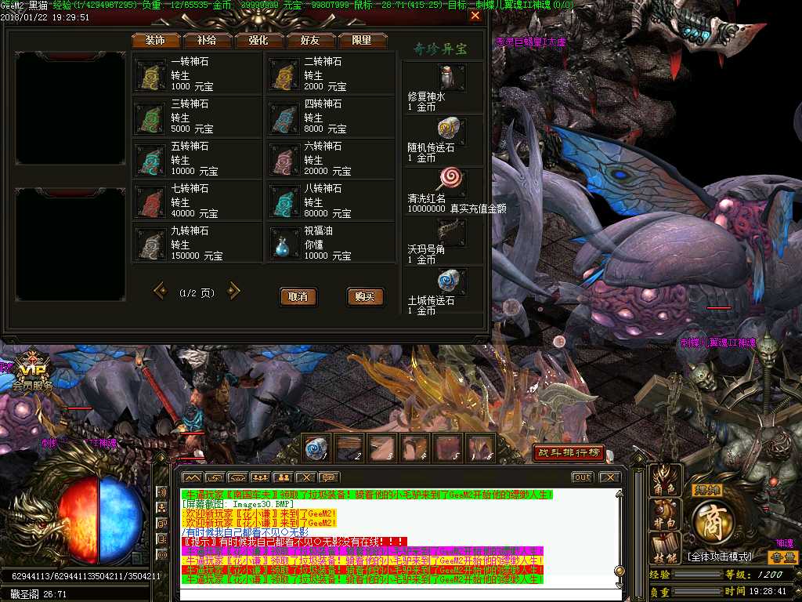Select the 五转神石 item icon

coord(151,160)
